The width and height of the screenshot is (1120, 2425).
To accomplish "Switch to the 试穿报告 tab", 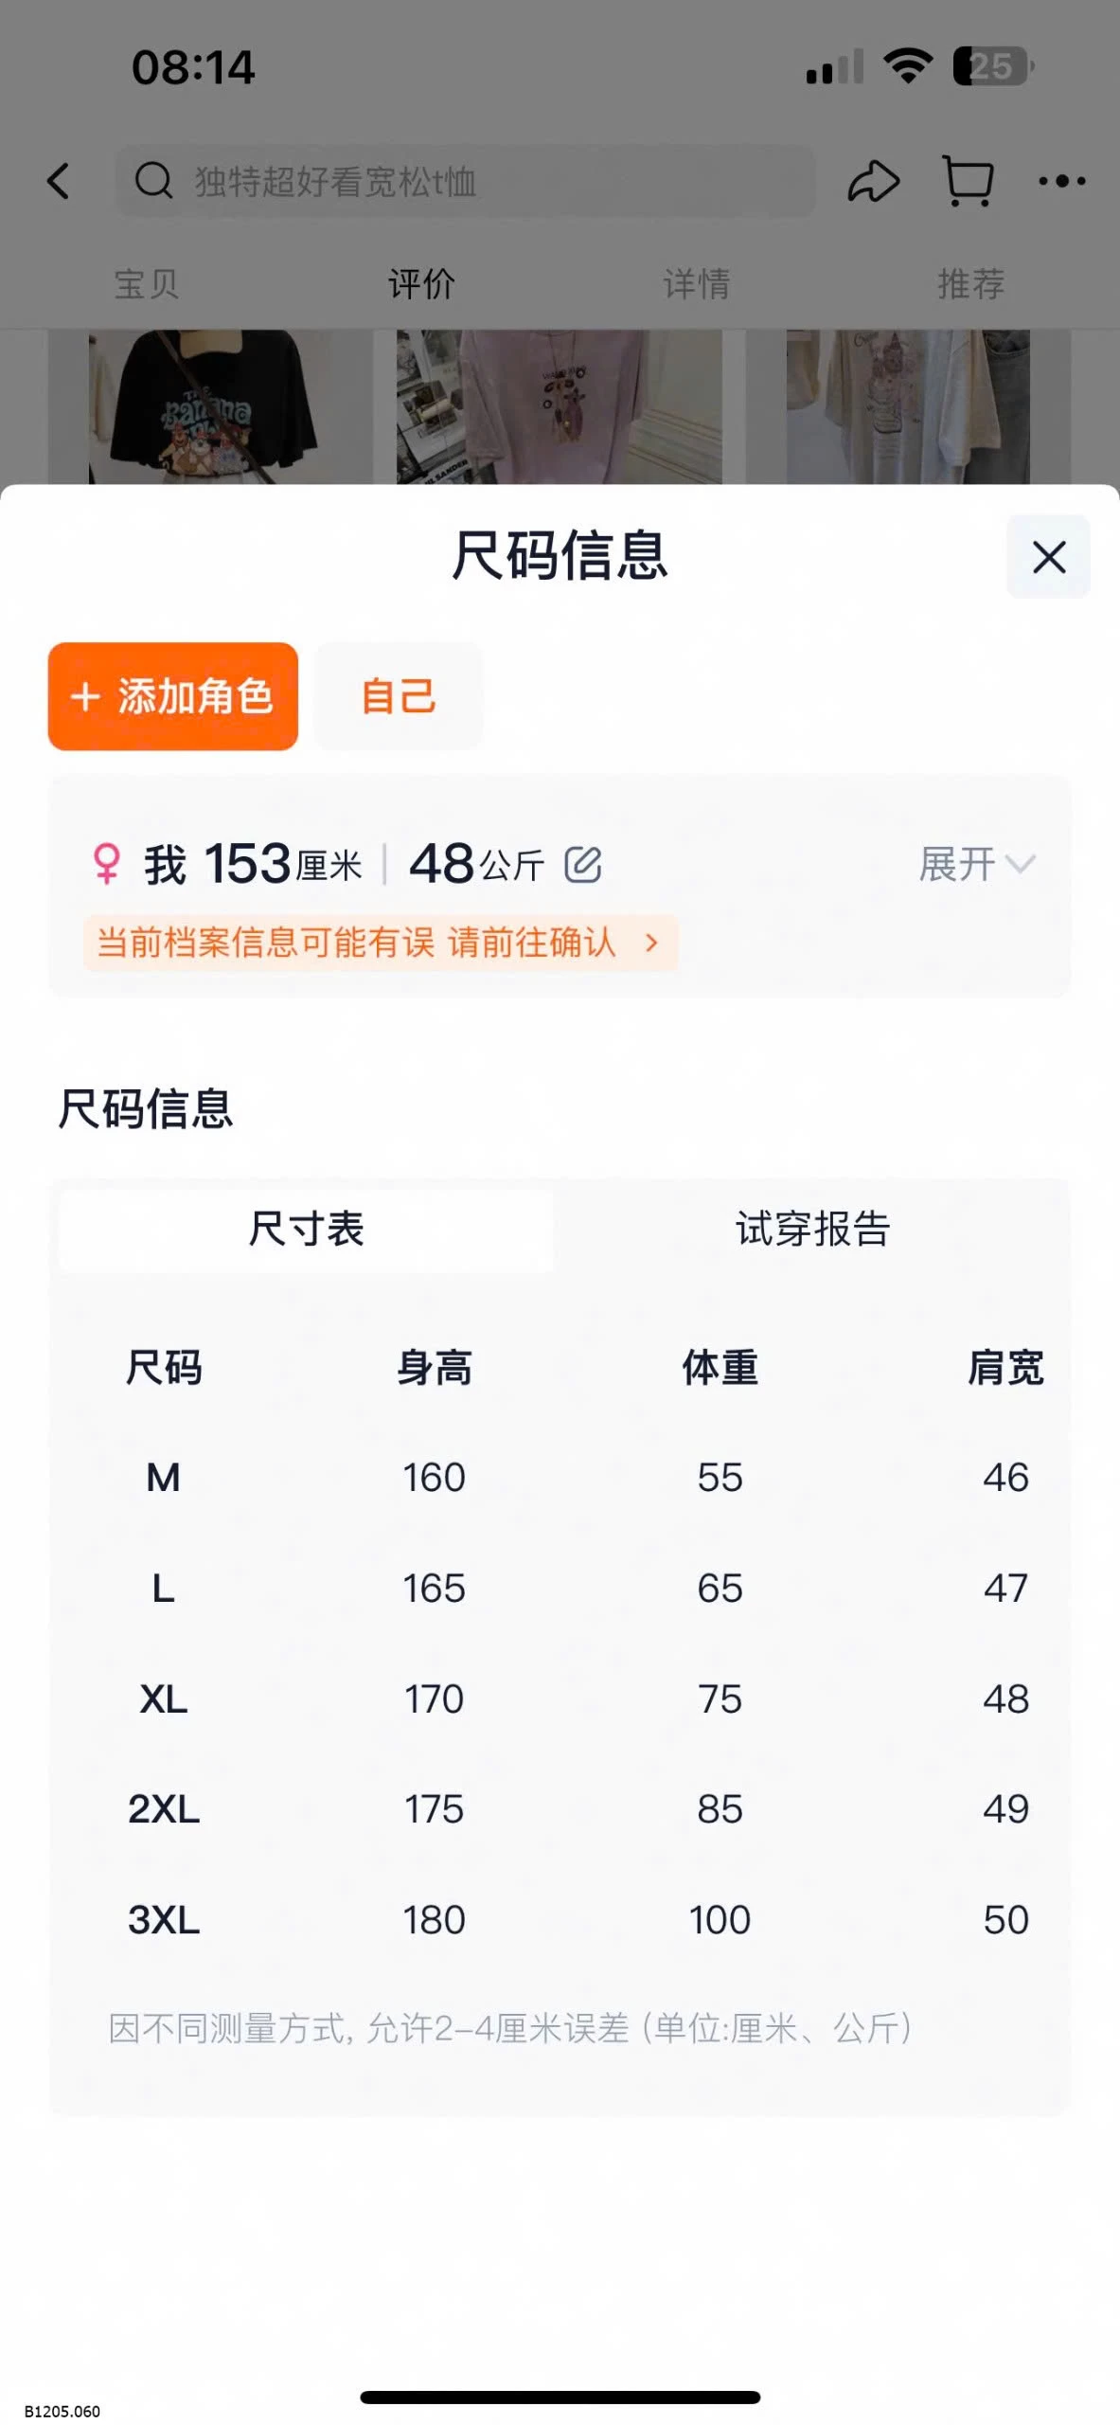I will pyautogui.click(x=812, y=1229).
